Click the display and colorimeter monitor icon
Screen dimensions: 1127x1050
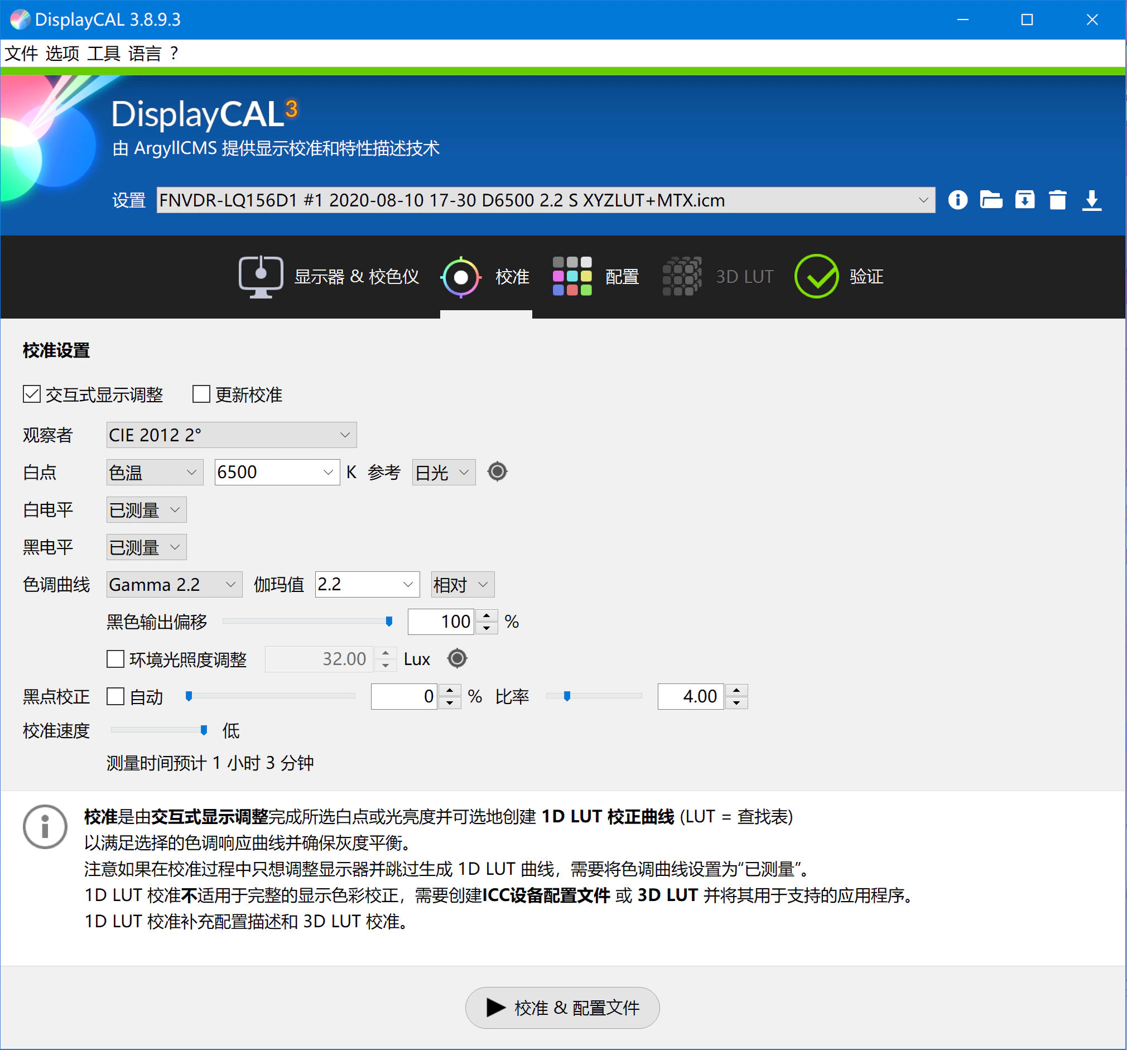pos(261,277)
